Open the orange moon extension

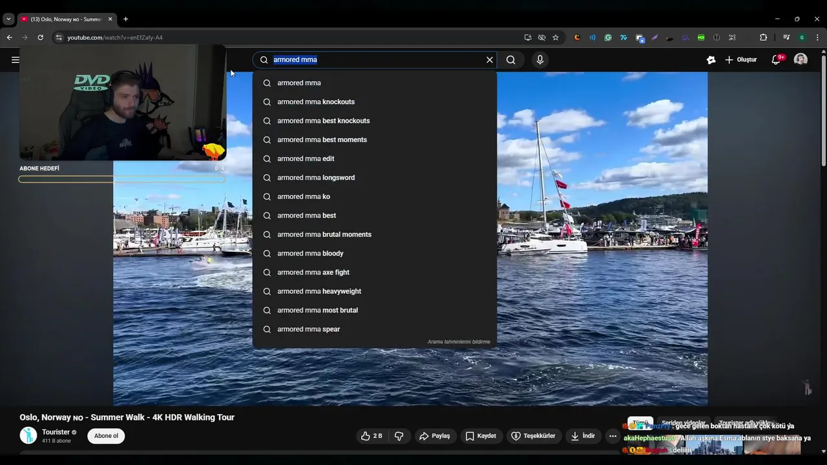(x=577, y=37)
